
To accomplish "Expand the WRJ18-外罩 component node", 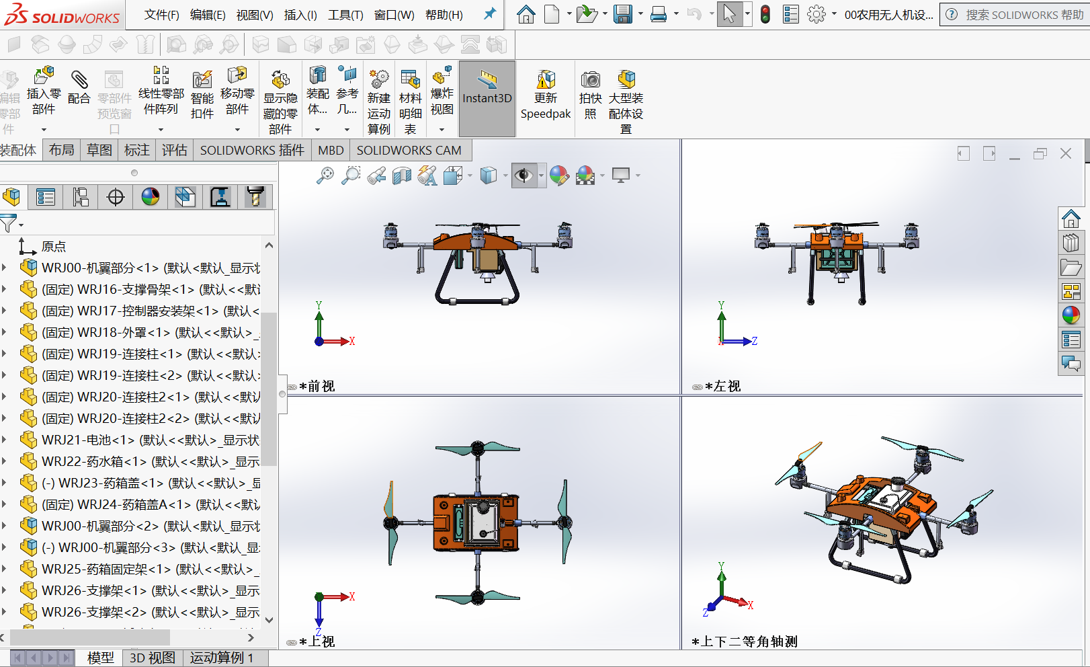I will (5, 332).
